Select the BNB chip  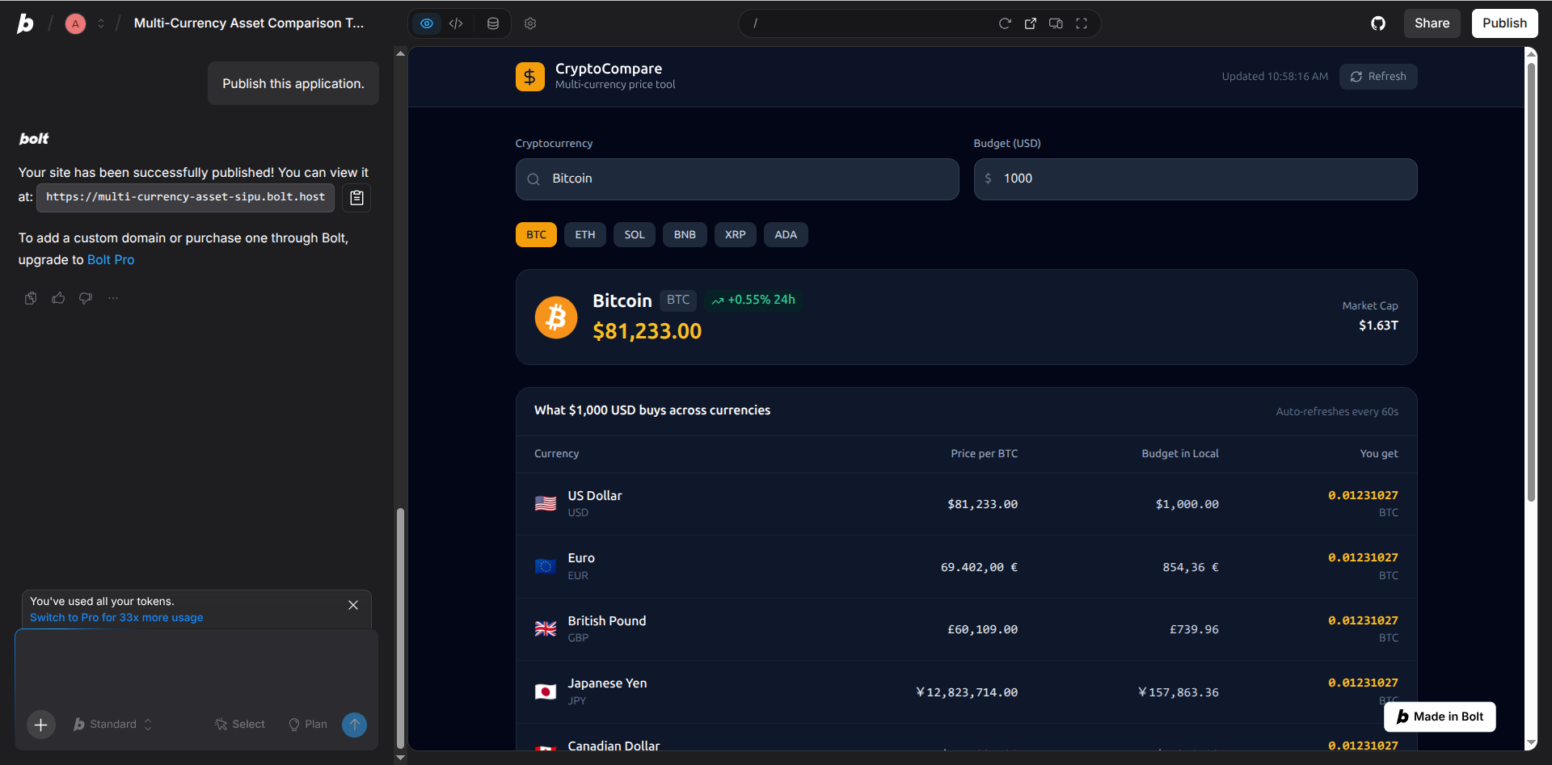(685, 235)
